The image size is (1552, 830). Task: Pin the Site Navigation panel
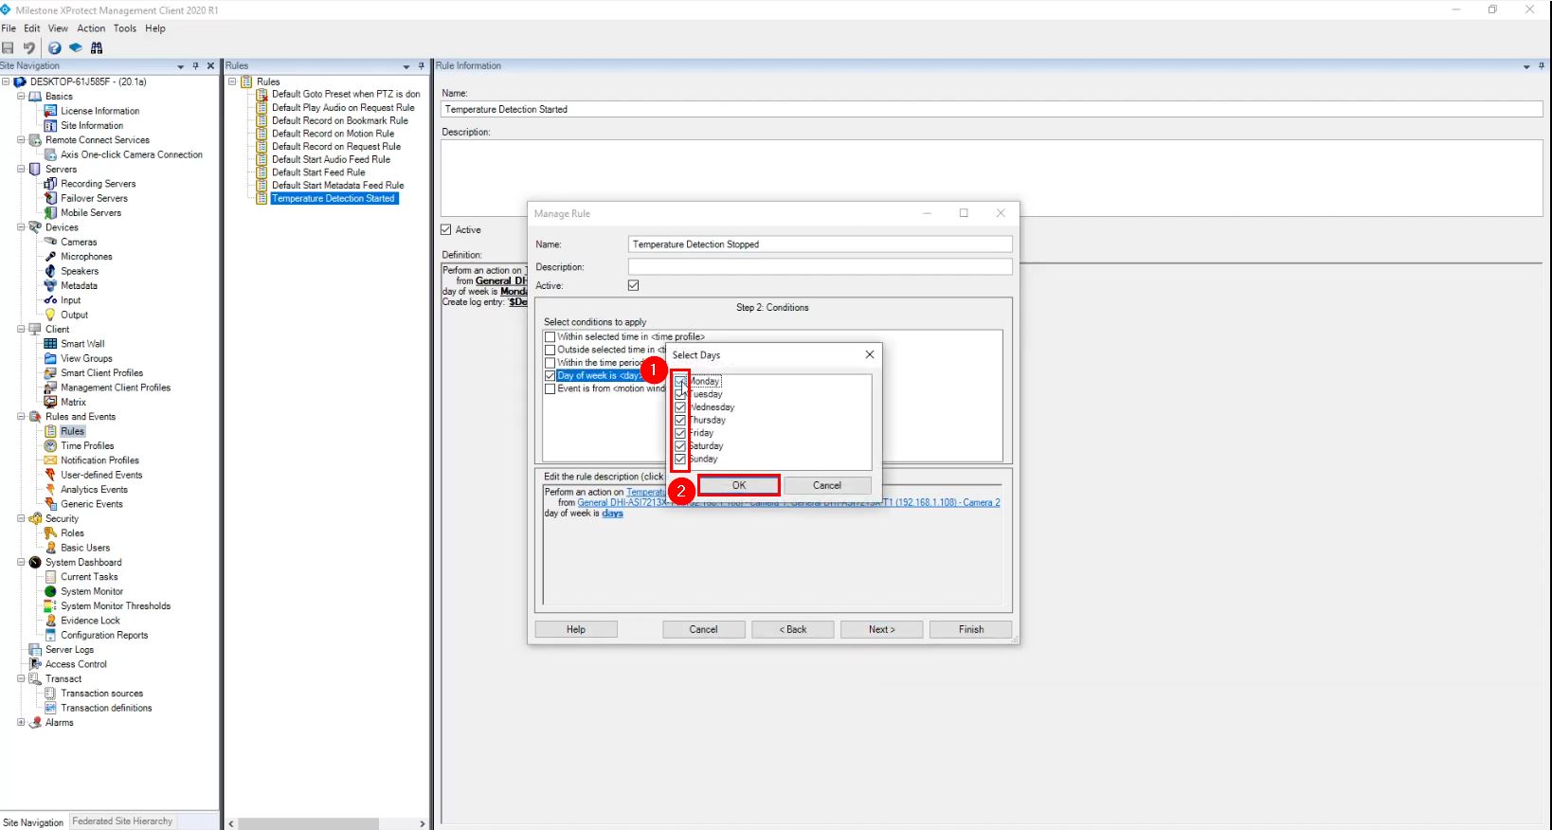196,66
